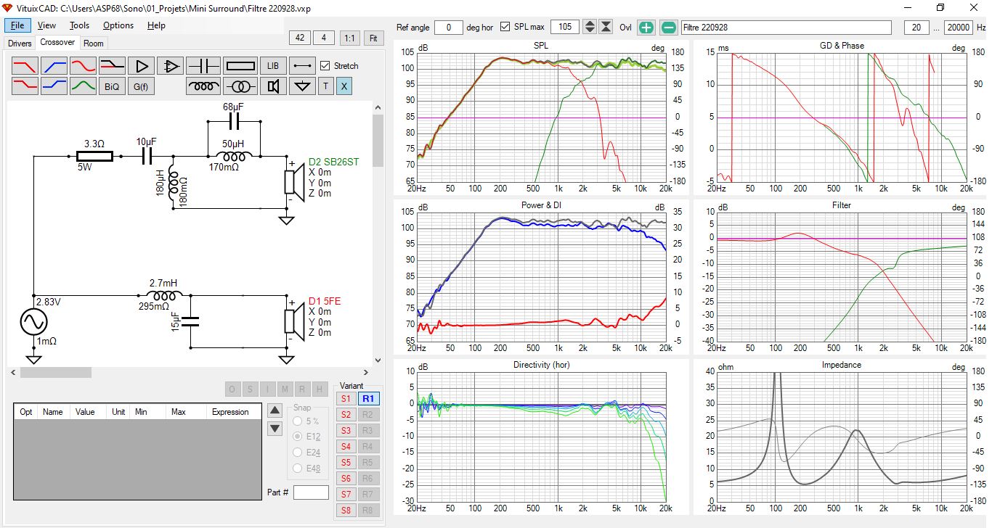The height and width of the screenshot is (528, 992).
Task: Add a ground symbol component
Action: [x=302, y=86]
